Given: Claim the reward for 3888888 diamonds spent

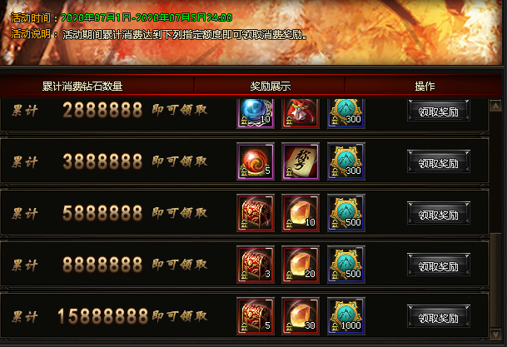Looking at the screenshot, I should pos(439,162).
